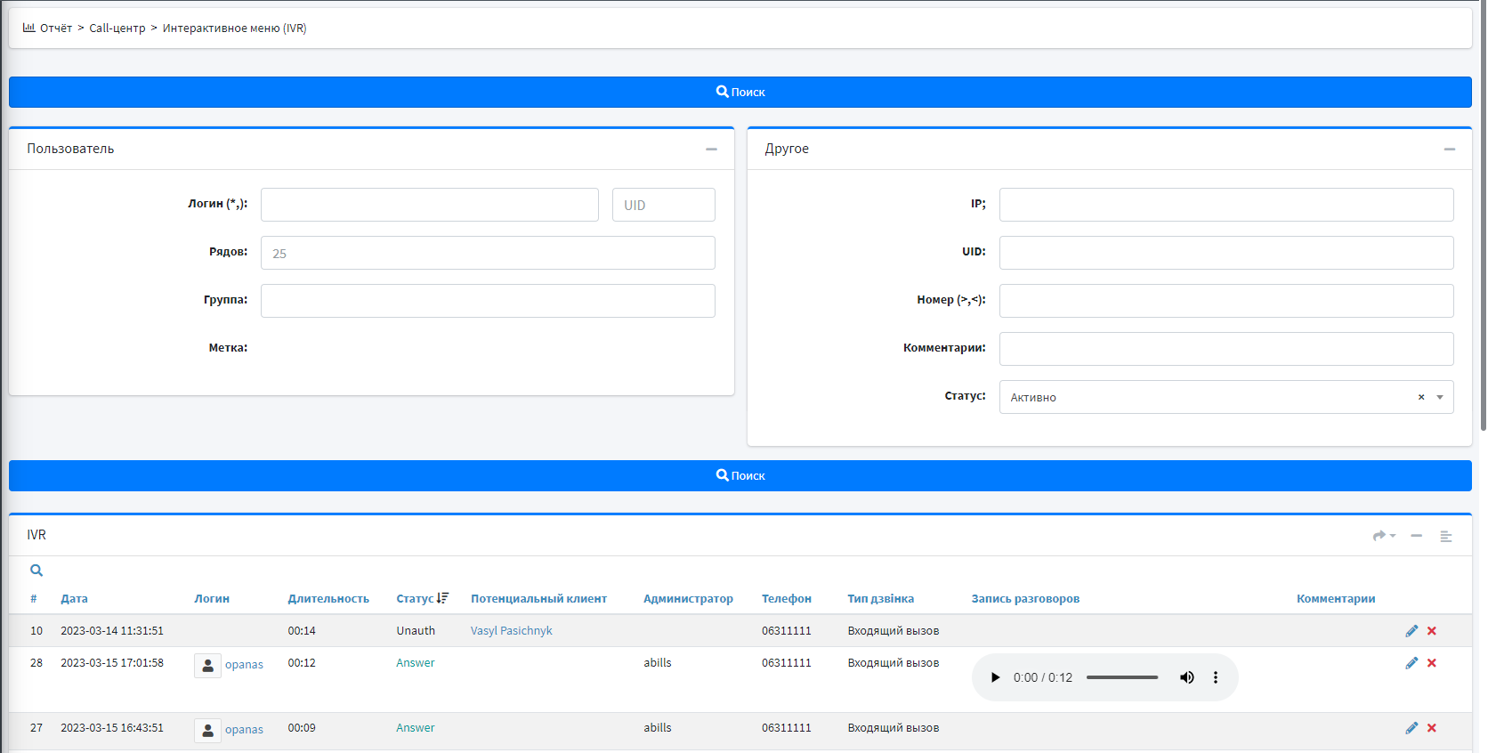Open IVR table columns menu icon
The width and height of the screenshot is (1488, 753).
[1446, 536]
